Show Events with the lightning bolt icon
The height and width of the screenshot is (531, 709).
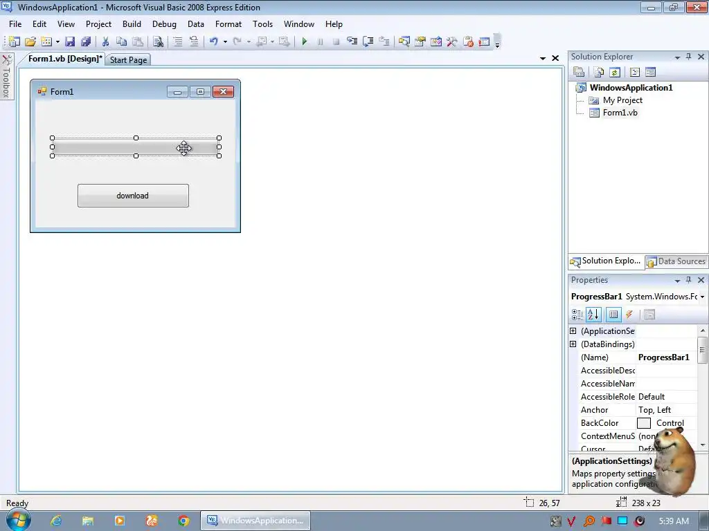point(629,315)
